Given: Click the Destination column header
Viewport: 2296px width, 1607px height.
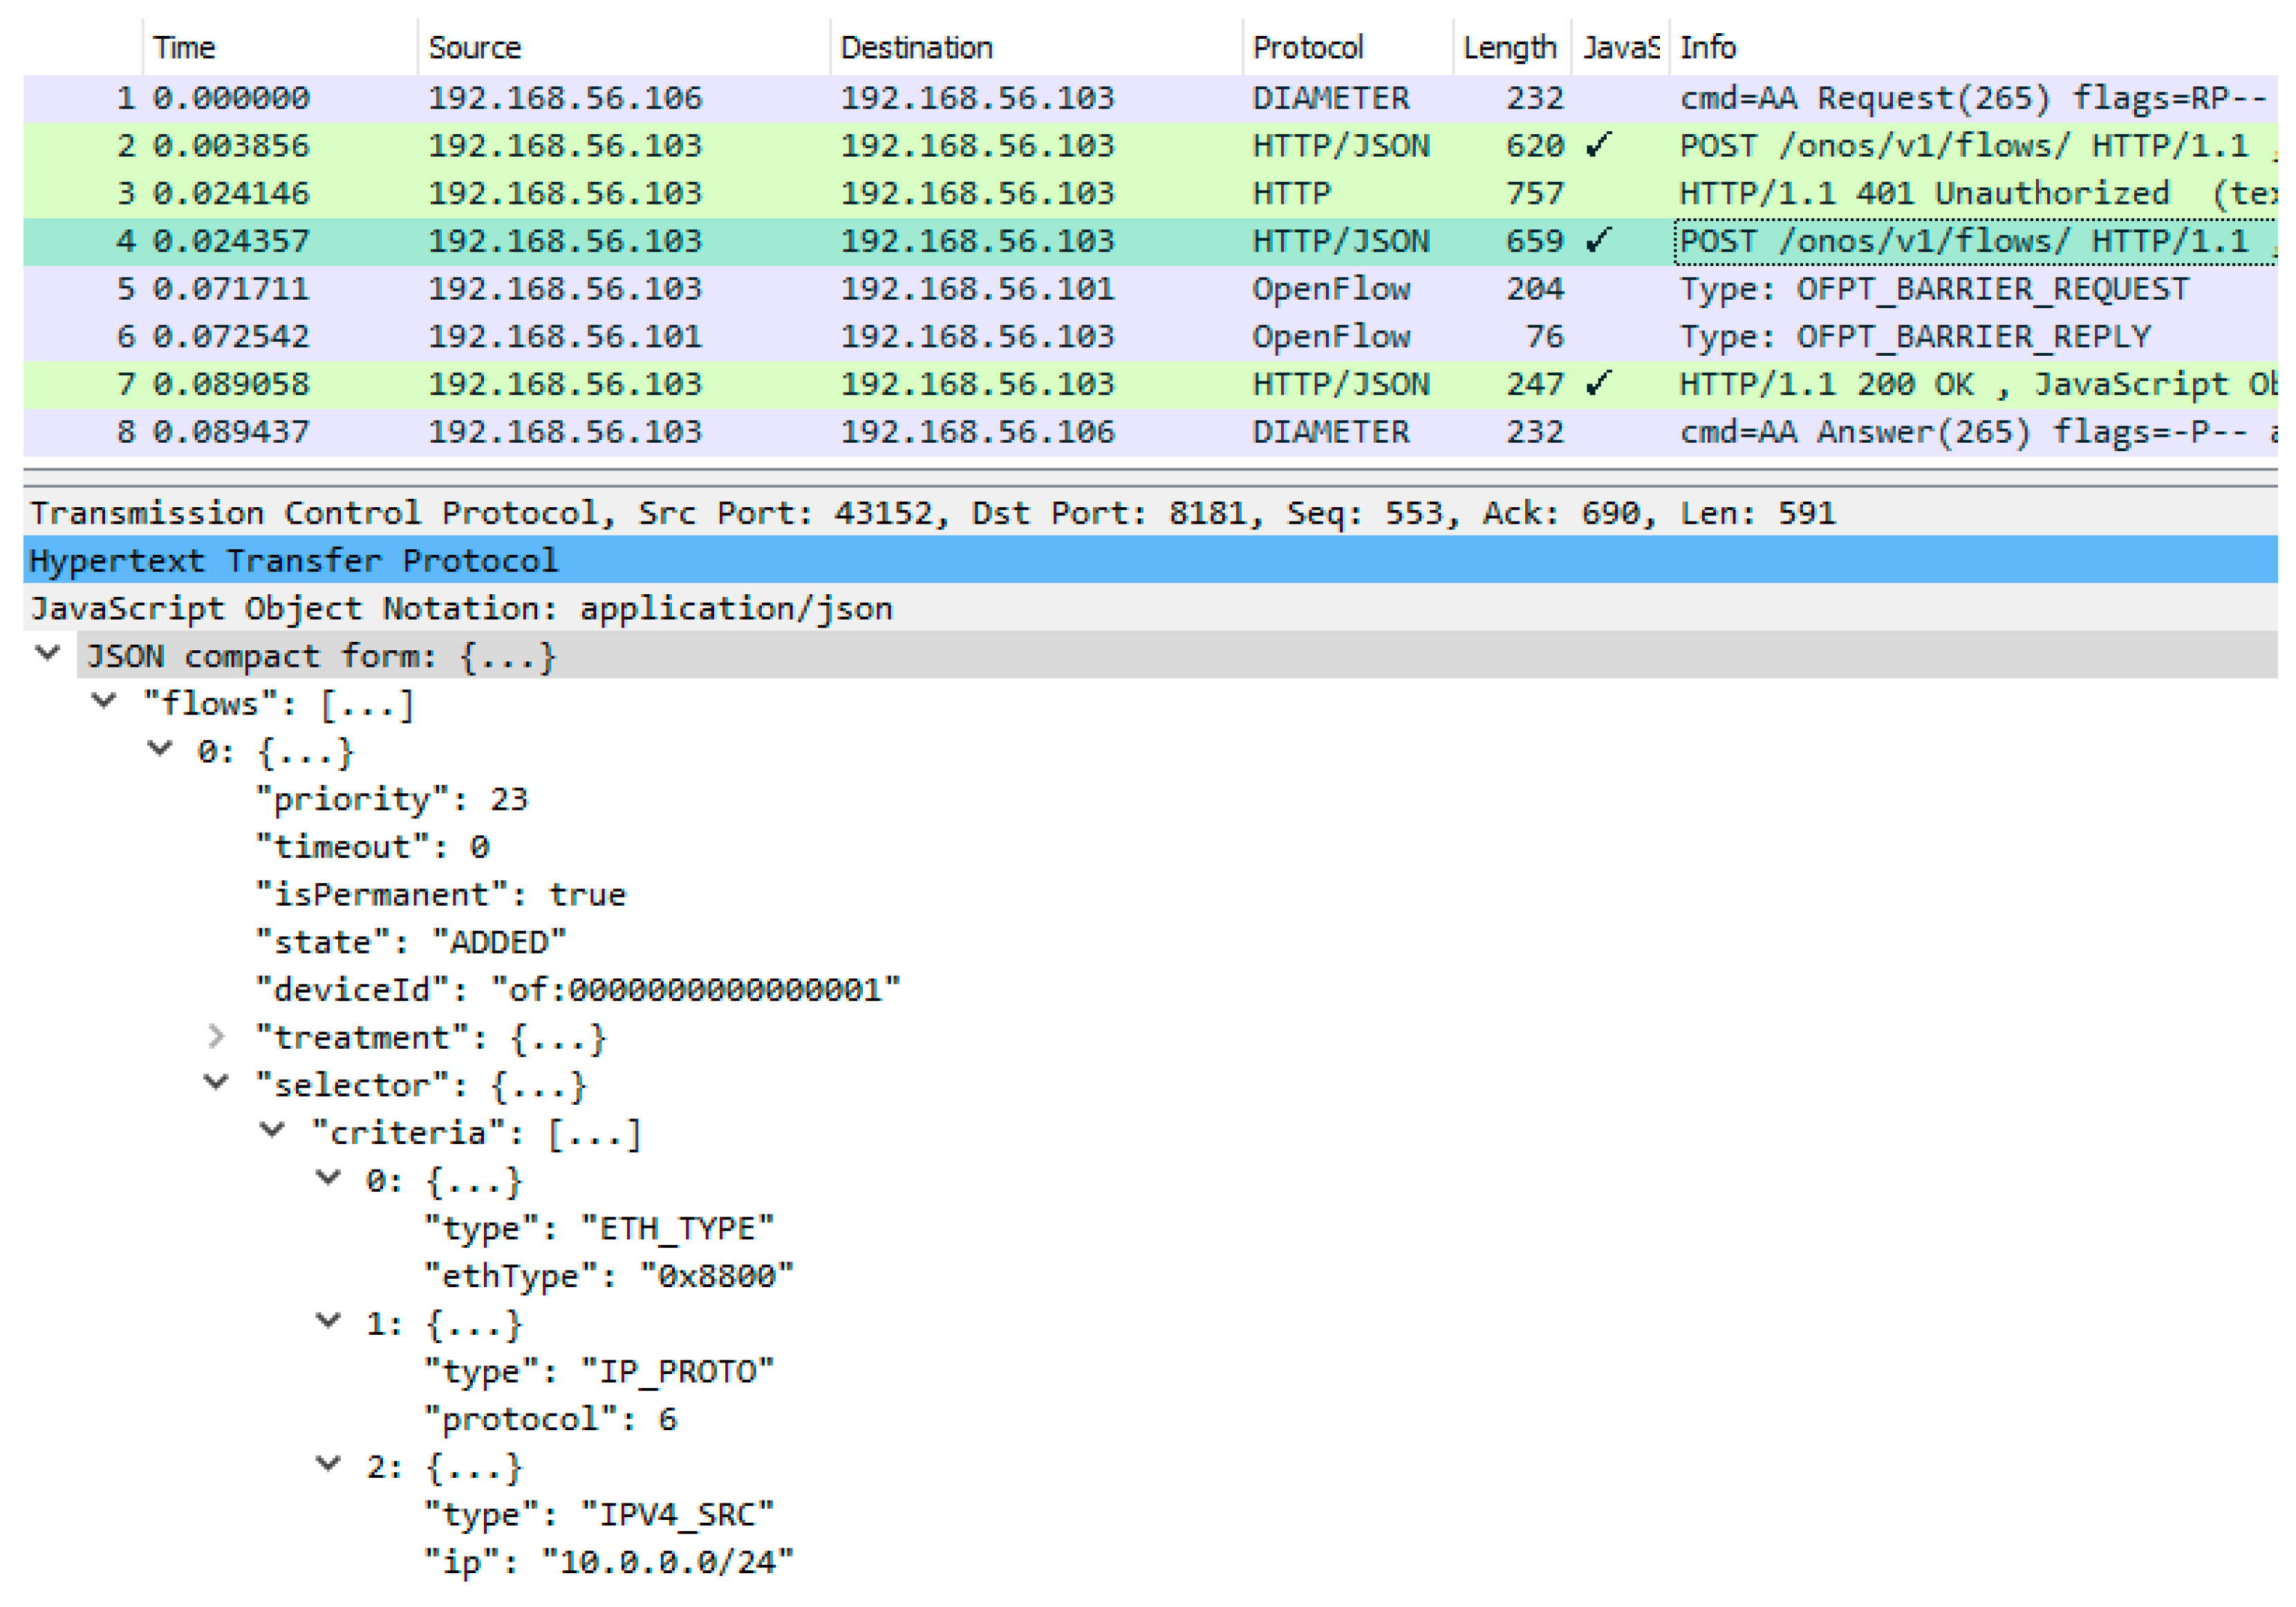Looking at the screenshot, I should tap(916, 47).
